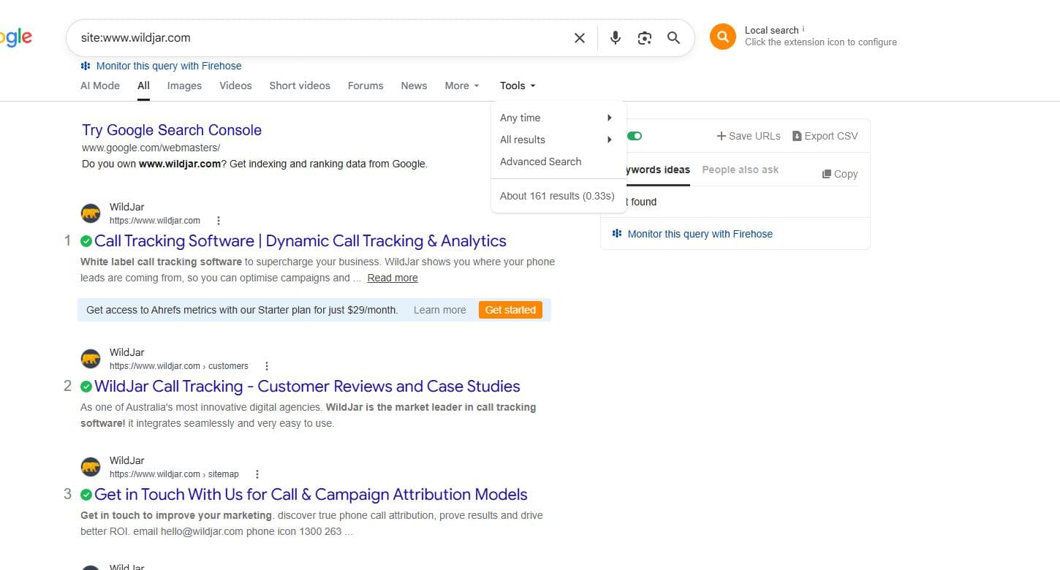Click Export CSV button
The width and height of the screenshot is (1060, 570).
[x=825, y=136]
